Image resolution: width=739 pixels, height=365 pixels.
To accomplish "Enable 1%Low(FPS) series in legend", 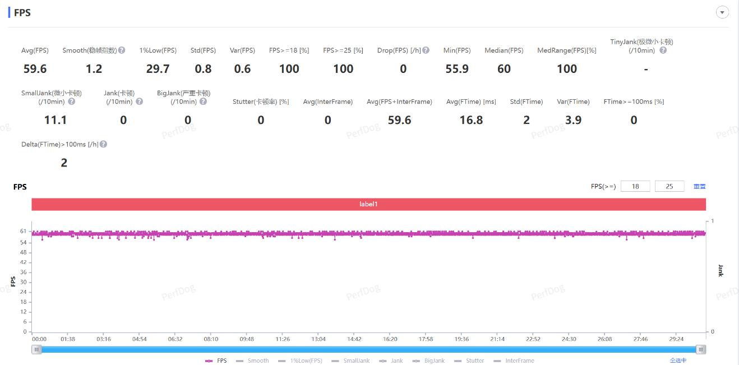I will 300,361.
